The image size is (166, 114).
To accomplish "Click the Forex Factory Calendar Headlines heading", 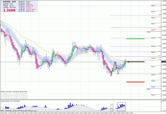I will 14,92.
